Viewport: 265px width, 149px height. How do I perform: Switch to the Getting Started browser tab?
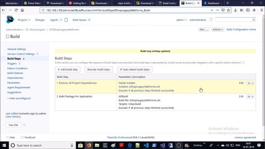click(78, 3)
